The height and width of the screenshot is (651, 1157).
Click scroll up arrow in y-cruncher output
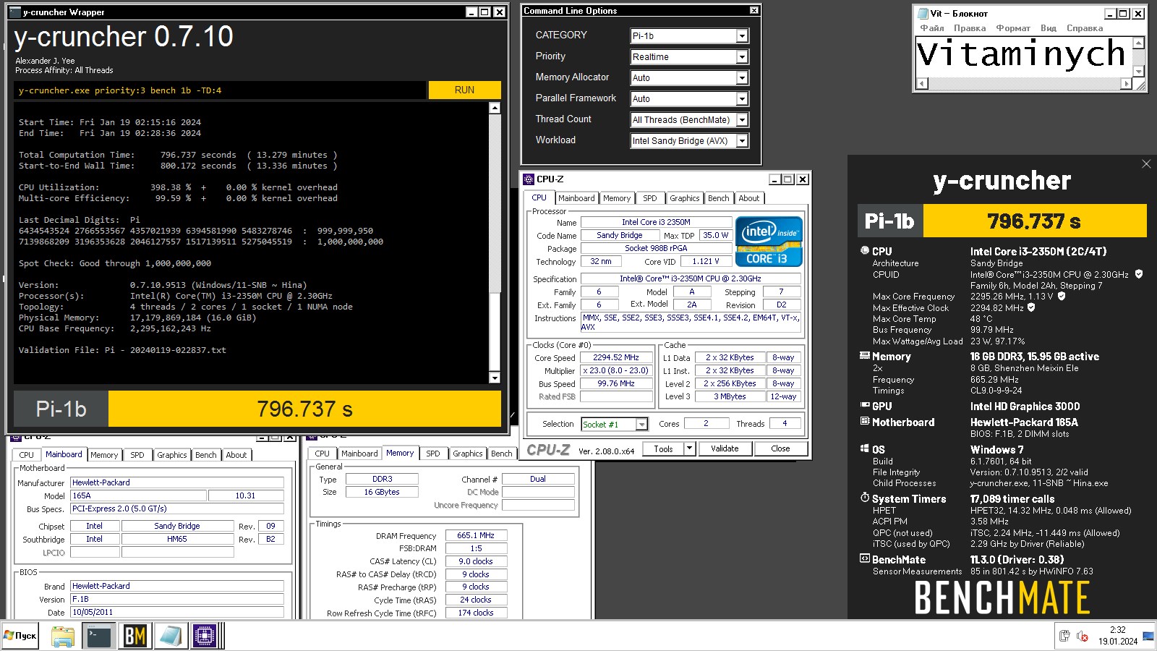[495, 108]
